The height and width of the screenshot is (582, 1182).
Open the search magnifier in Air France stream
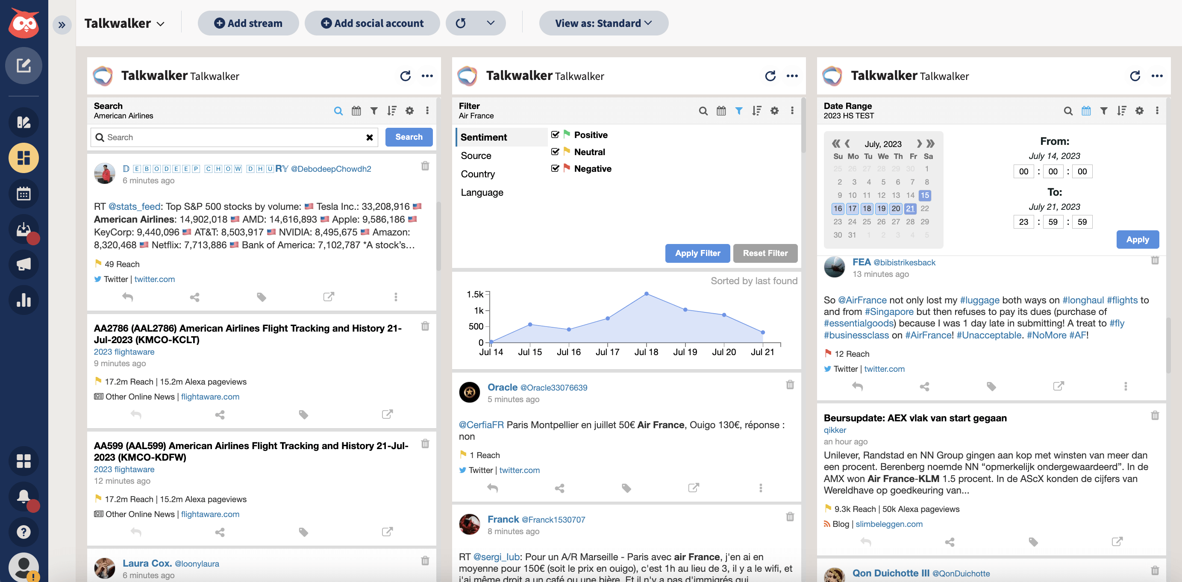703,111
